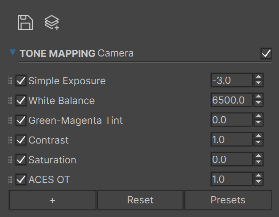The width and height of the screenshot is (279, 217).
Task: Click the plus button to add operator
Action: click(x=53, y=200)
